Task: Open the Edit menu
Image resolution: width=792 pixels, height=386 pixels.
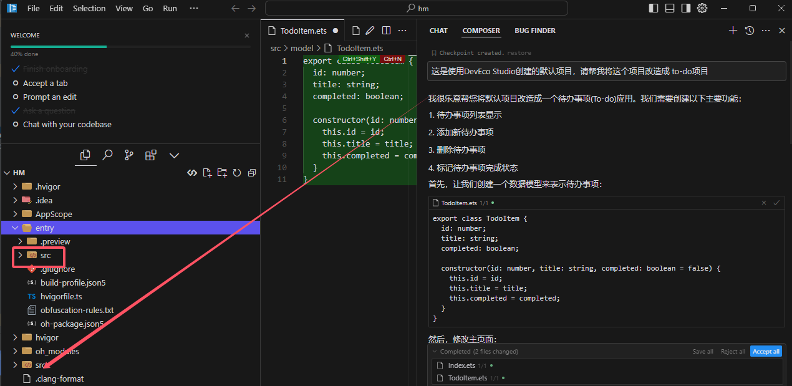Action: (56, 8)
